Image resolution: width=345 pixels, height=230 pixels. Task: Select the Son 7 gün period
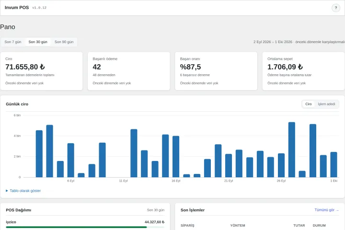click(13, 42)
